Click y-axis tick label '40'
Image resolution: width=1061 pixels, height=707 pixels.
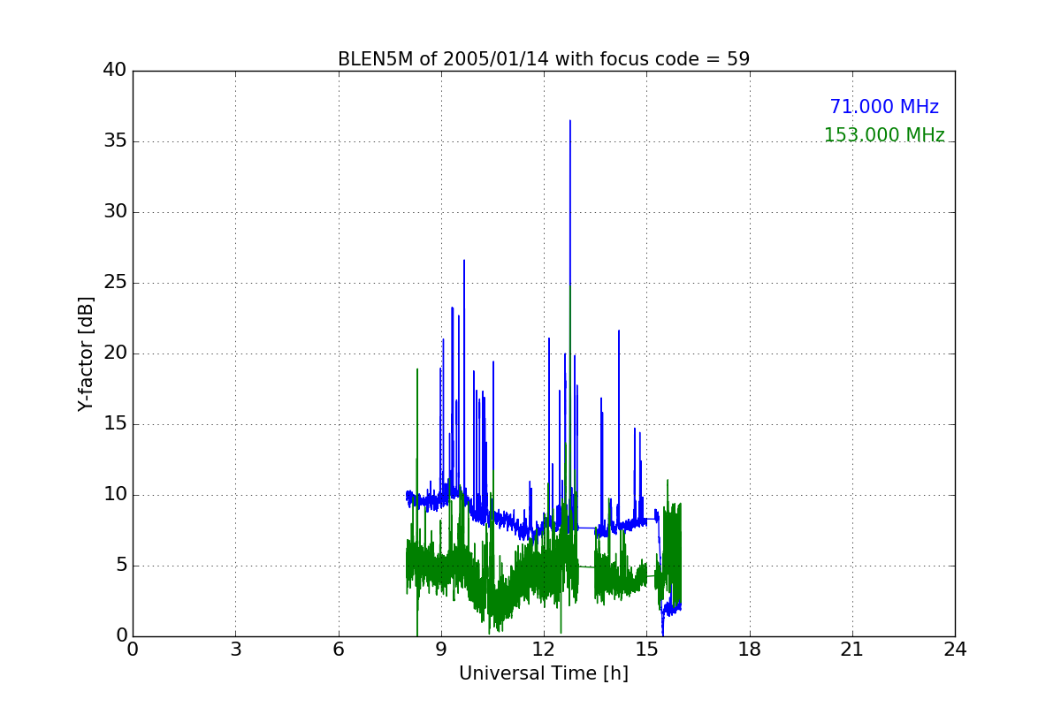(115, 71)
